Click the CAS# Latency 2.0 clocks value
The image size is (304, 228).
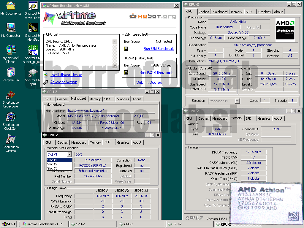[254, 163]
